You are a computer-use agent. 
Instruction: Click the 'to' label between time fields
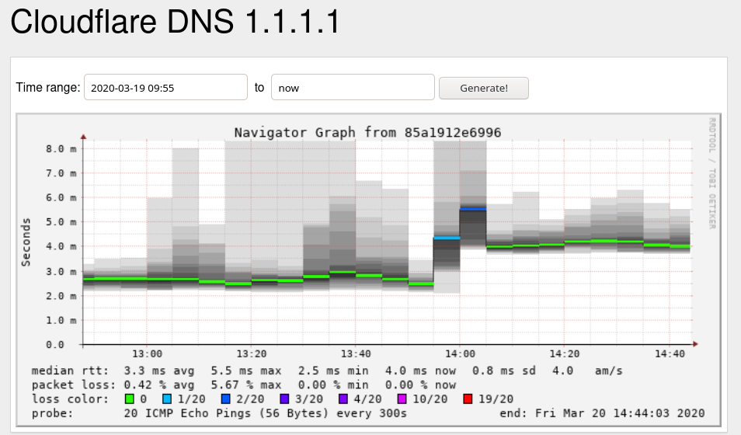point(259,88)
